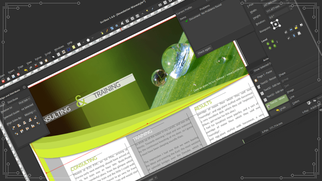Screen dimensions: 322x181
Task: Expand the Colors properties section
Action: point(296,102)
